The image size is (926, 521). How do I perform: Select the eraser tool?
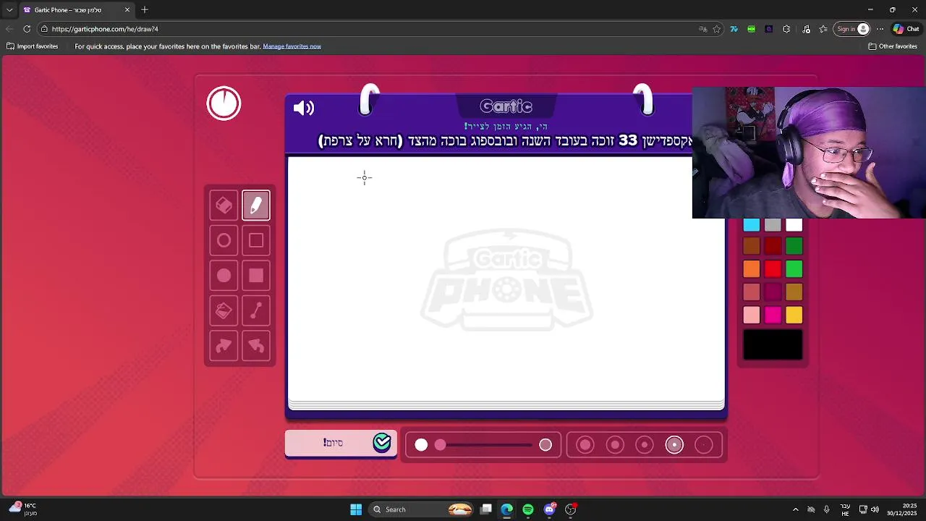pyautogui.click(x=224, y=206)
